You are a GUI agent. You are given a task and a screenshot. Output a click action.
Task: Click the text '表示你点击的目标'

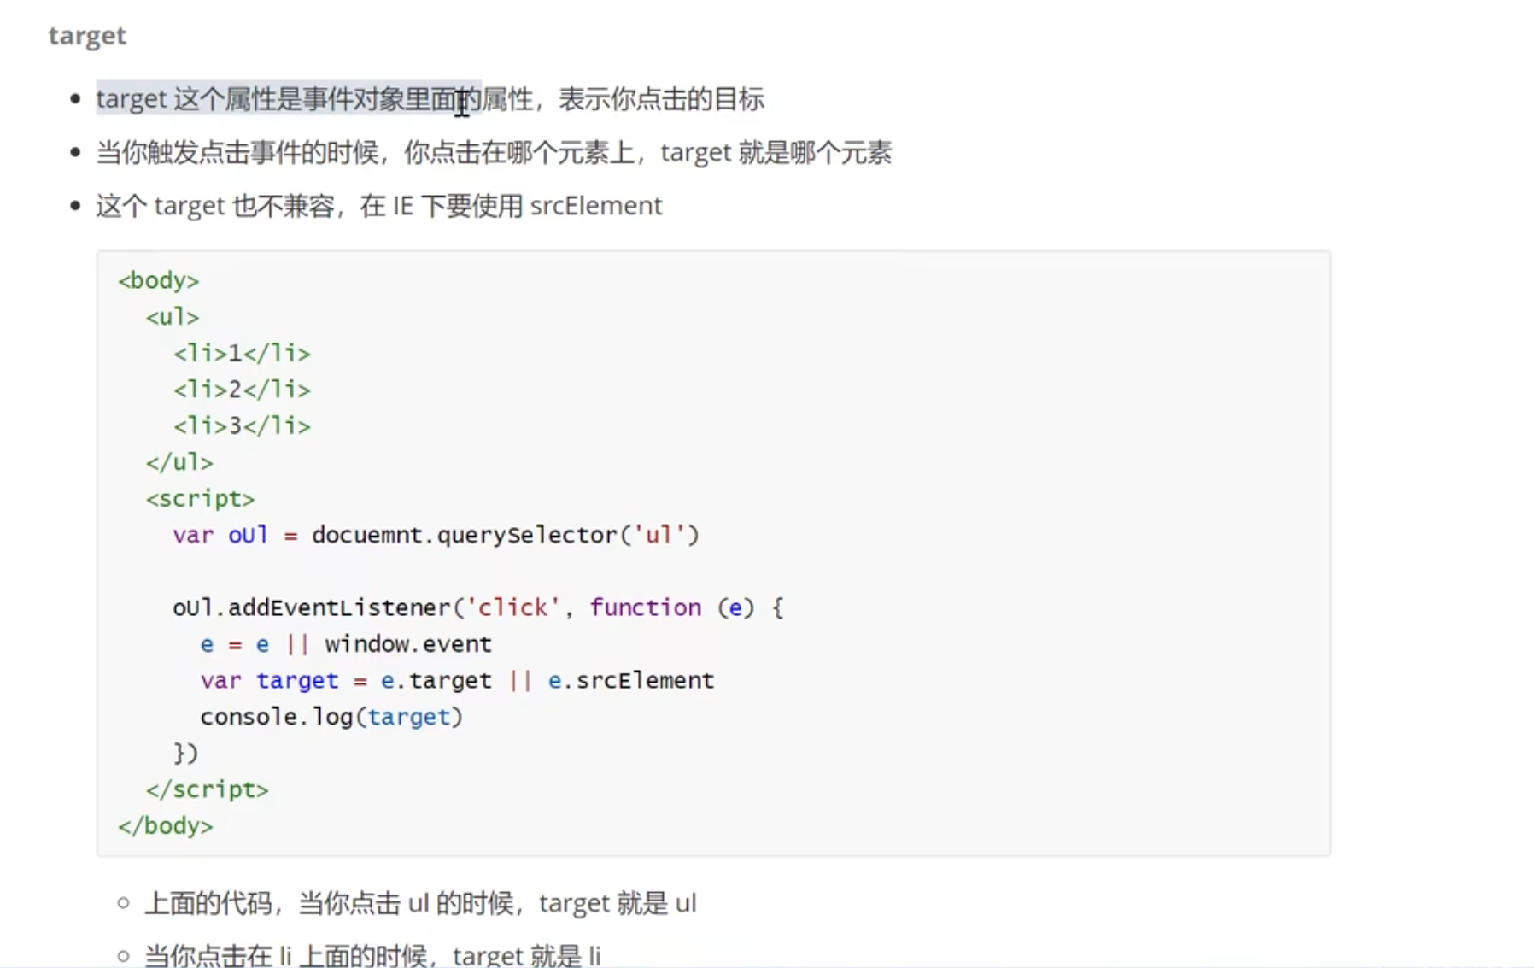point(661,99)
